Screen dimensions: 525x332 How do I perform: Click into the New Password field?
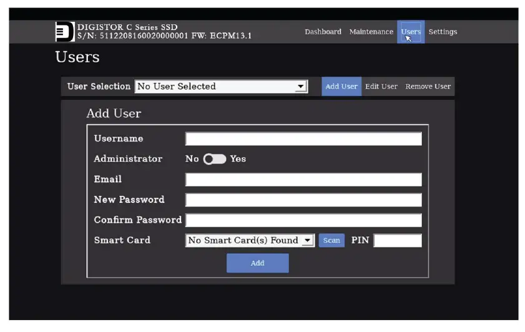(303, 200)
